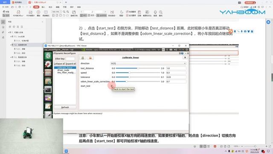Screen dimensions: 273x154
Task: Adjust the speed slider
Action: [x=138, y=73]
